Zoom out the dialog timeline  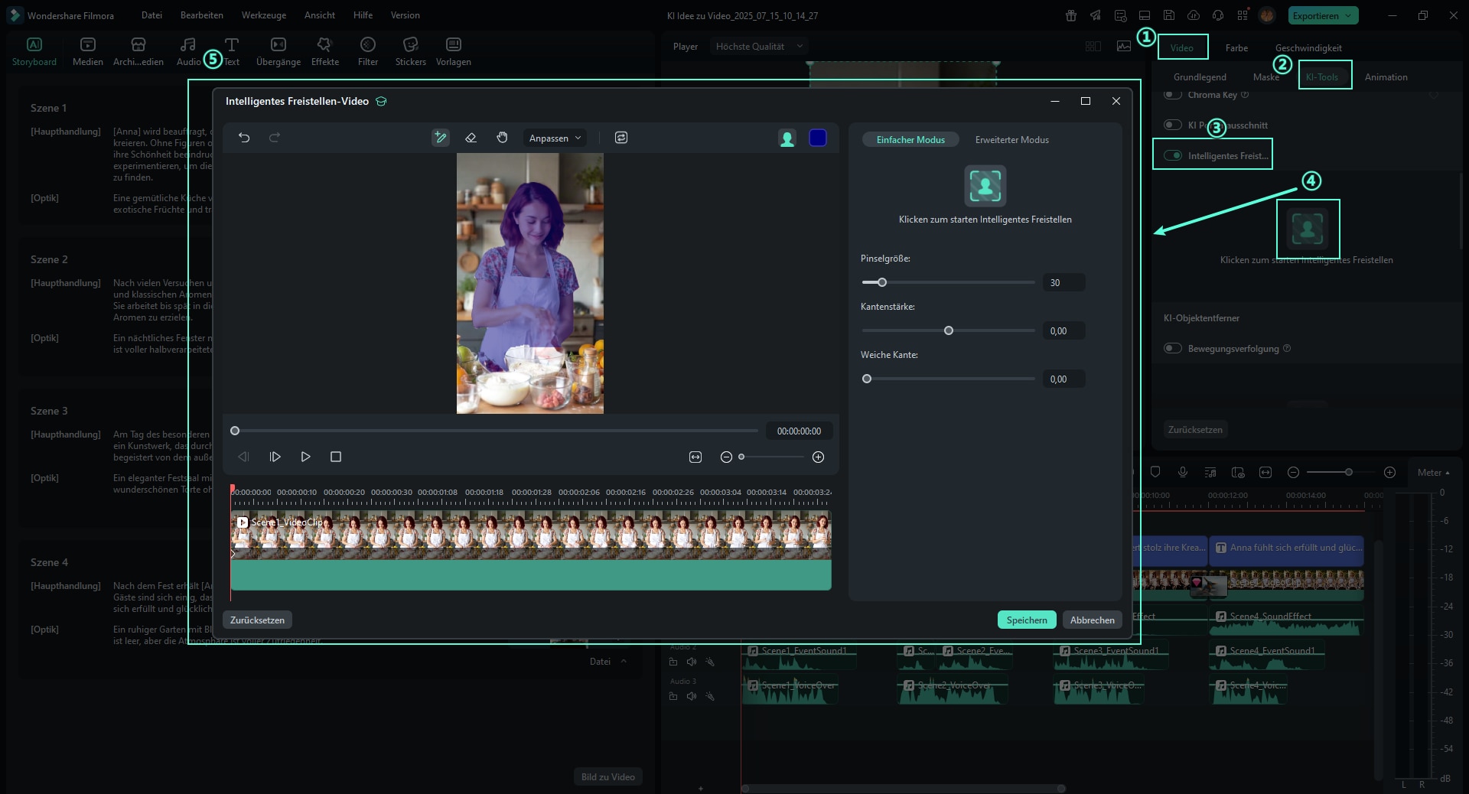click(x=726, y=457)
